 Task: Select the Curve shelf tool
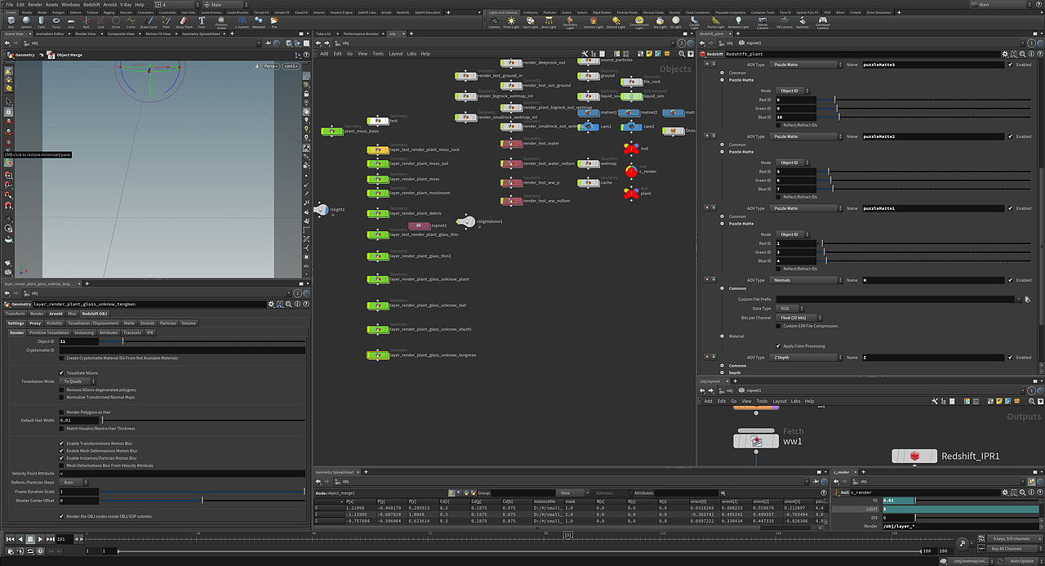point(131,21)
